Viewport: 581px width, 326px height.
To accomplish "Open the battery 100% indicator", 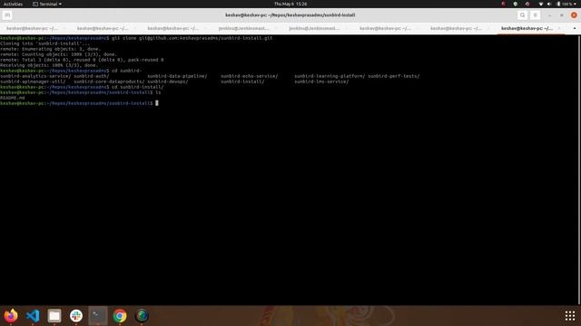I will click(566, 4).
